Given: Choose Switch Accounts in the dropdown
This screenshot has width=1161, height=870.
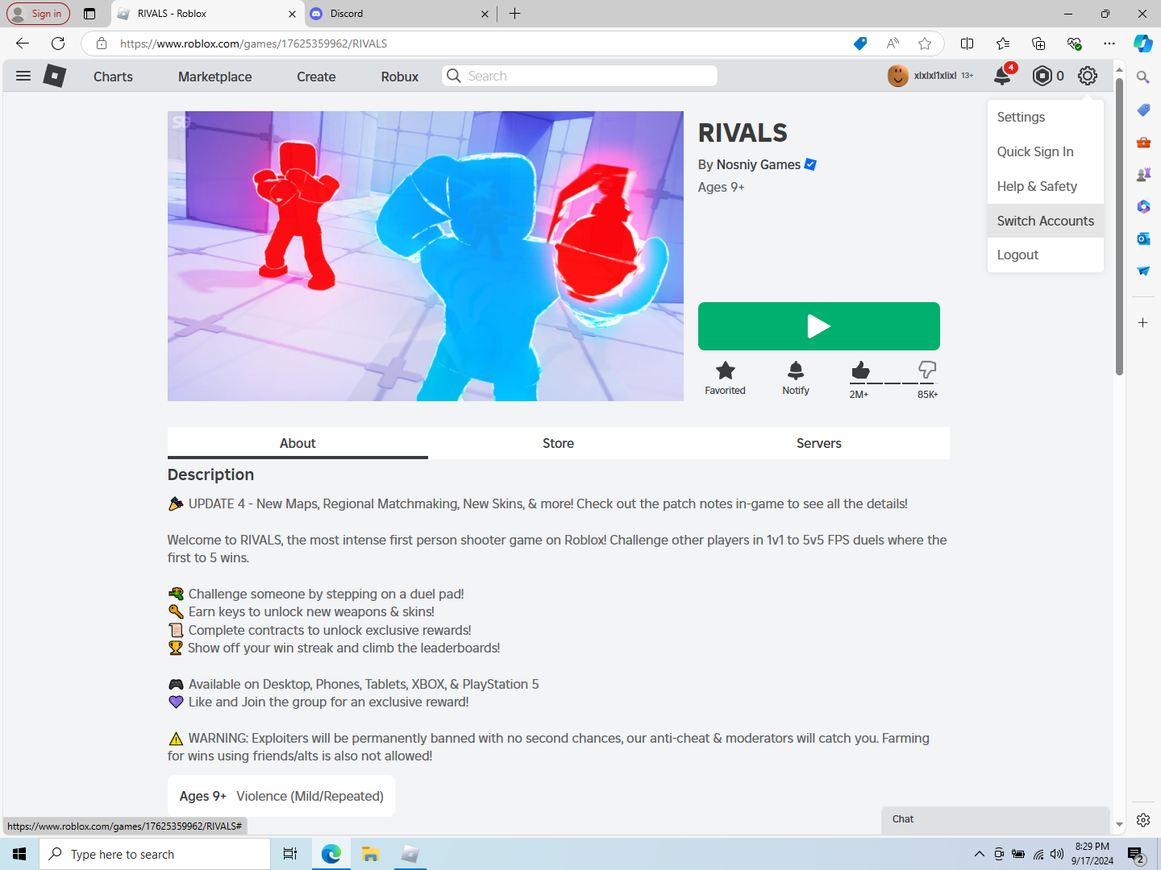Looking at the screenshot, I should pos(1046,221).
